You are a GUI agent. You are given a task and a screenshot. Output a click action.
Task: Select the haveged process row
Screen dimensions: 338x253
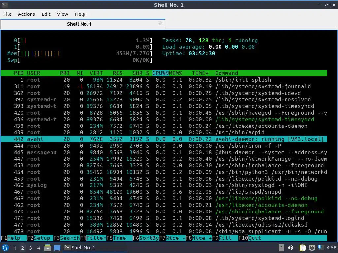[x=164, y=113]
